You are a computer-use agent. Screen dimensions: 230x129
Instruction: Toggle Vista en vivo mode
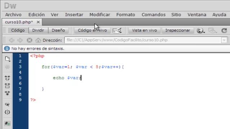click(144, 30)
